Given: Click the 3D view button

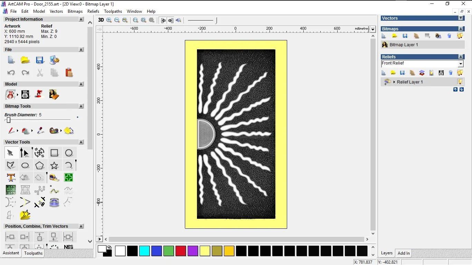Looking at the screenshot, I should pyautogui.click(x=101, y=20).
